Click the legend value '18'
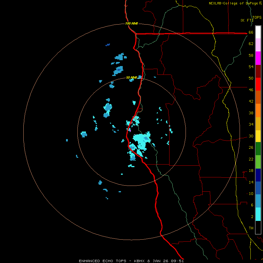263x263 pixels. (x=251, y=171)
